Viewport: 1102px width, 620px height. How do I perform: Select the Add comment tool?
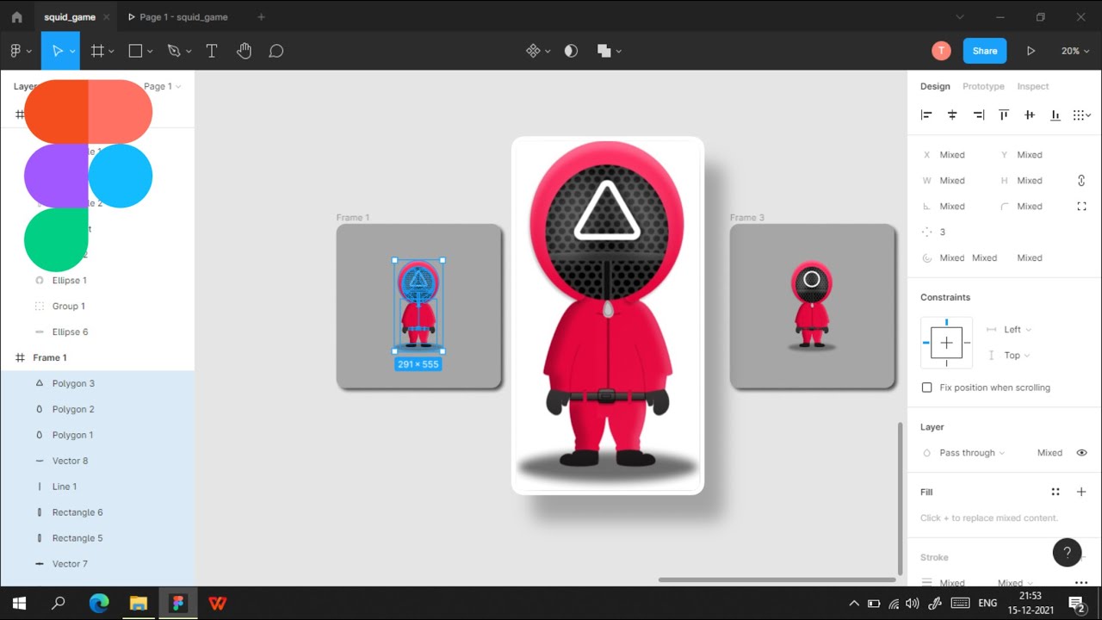(276, 51)
